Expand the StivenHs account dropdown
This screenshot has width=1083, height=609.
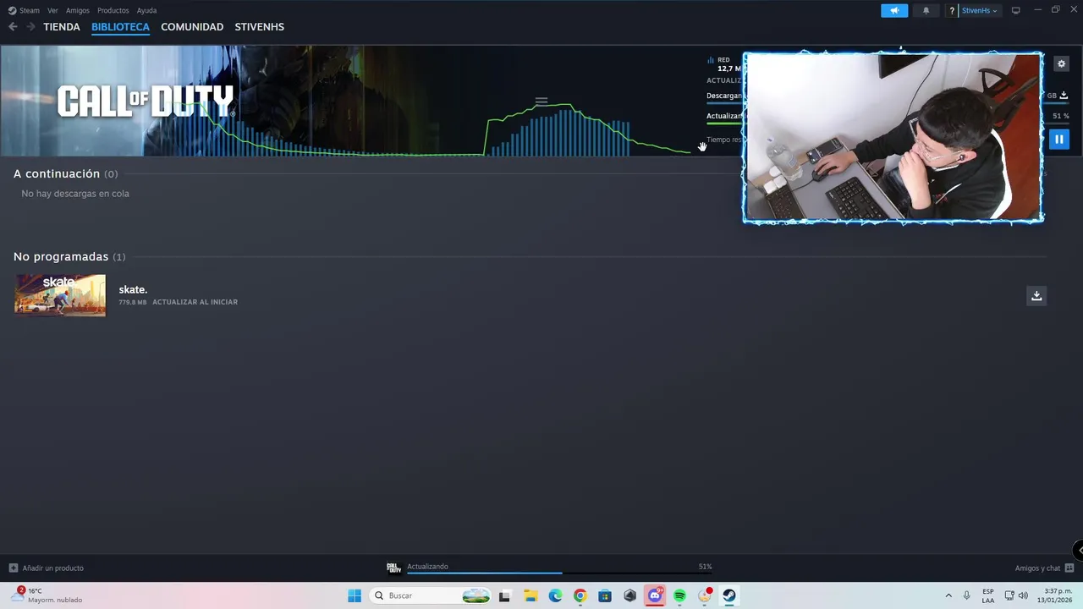coord(980,10)
